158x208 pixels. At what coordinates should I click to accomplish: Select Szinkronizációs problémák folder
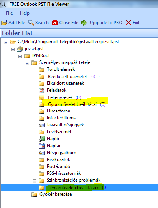click(74, 180)
